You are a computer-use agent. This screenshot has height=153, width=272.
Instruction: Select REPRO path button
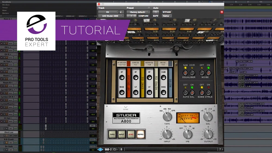(x=141, y=134)
